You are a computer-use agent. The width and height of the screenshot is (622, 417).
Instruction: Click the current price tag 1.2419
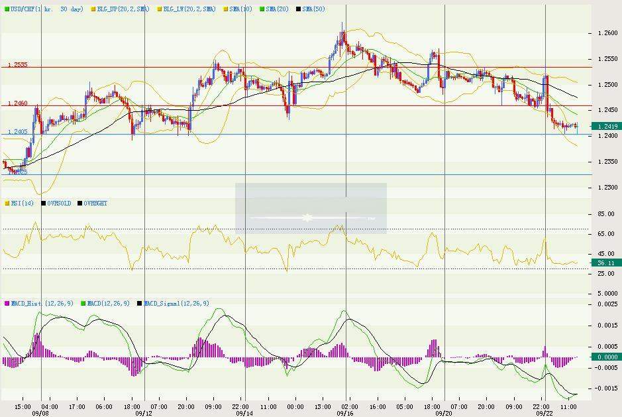point(606,126)
